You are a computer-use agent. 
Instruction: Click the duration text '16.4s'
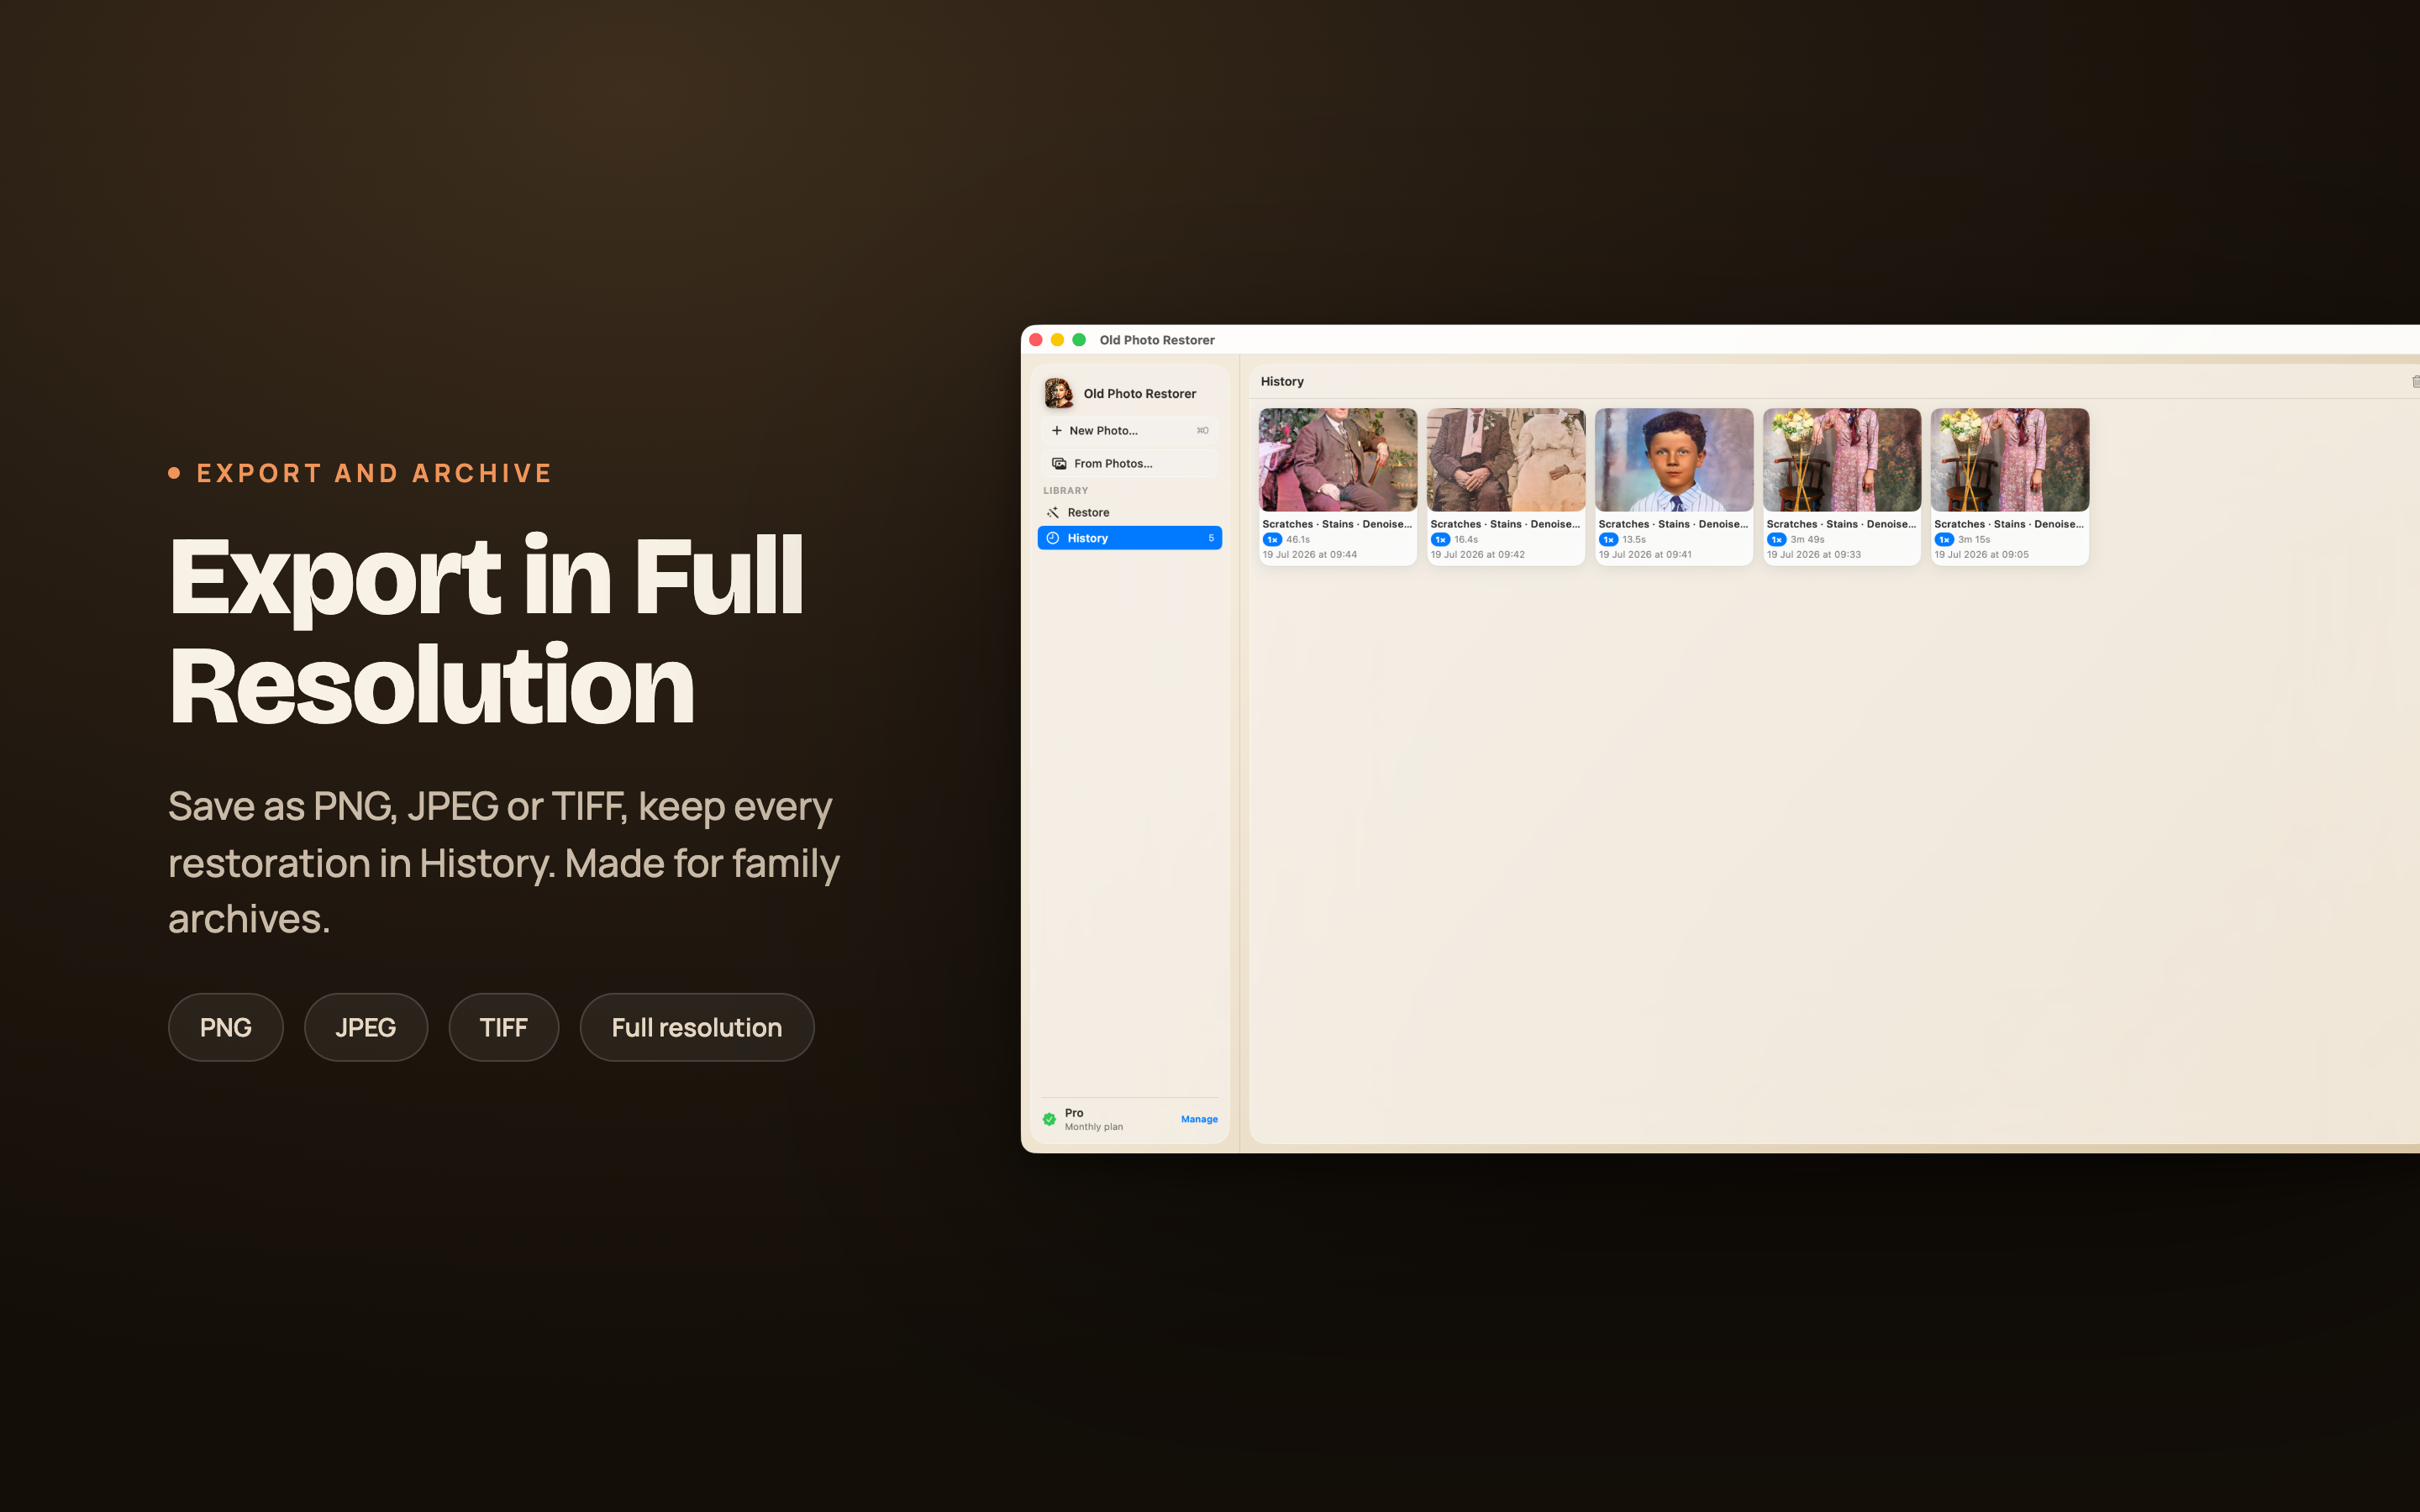[x=1466, y=540]
